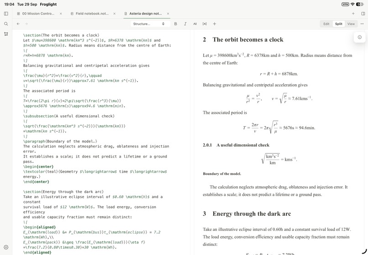
Task: Close the 00 Mission Control tab
Action: point(61,14)
